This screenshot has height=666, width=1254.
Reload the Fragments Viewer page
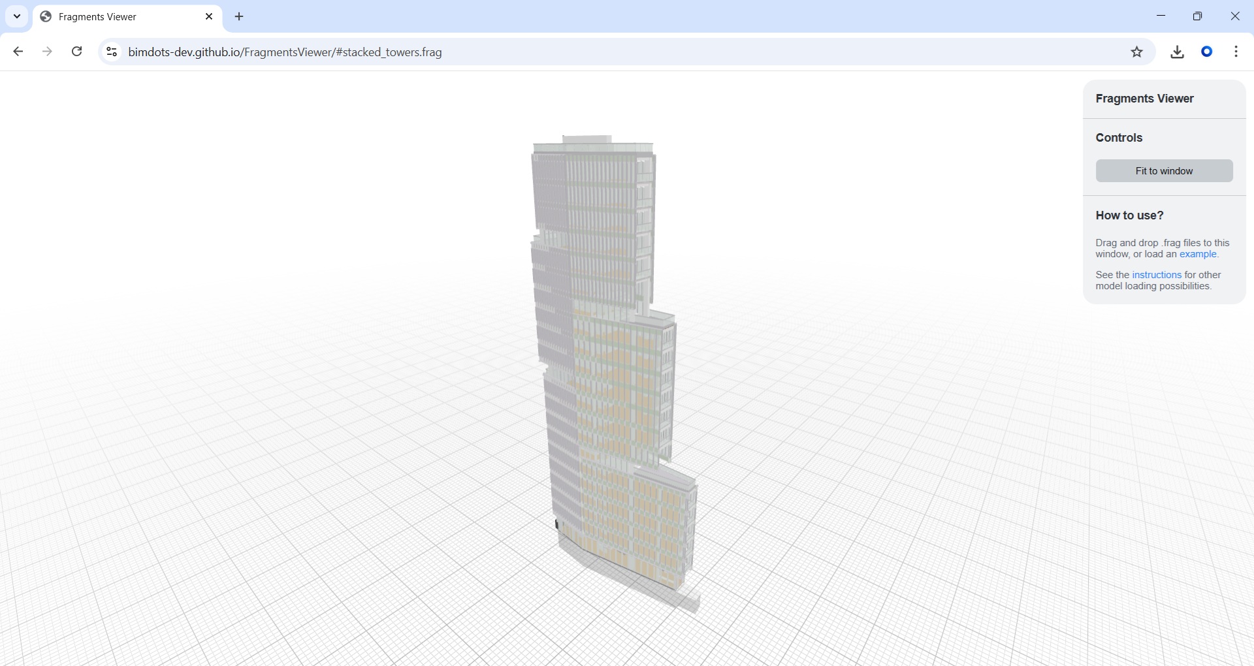coord(77,52)
